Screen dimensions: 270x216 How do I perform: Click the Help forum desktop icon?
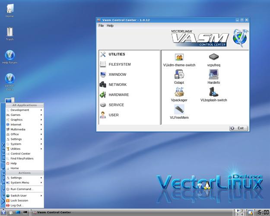10,57
